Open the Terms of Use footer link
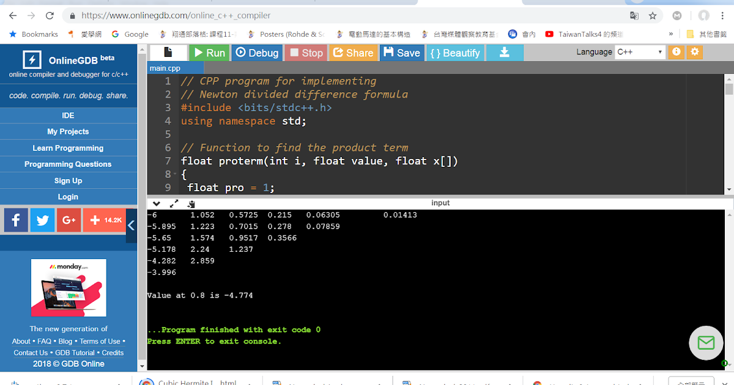 pos(100,342)
